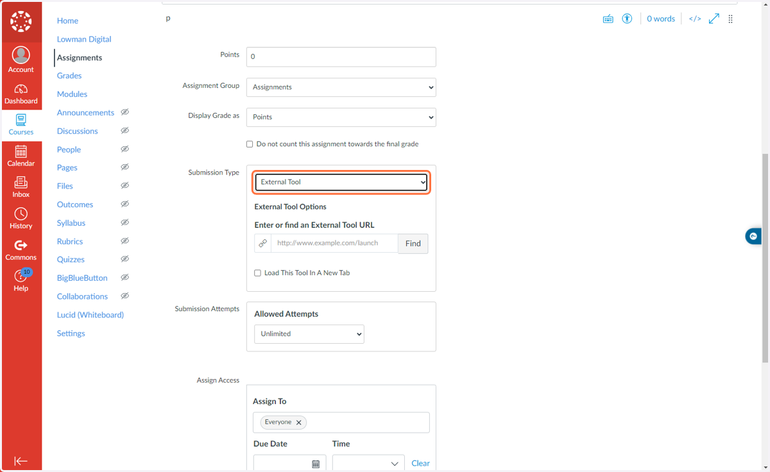The width and height of the screenshot is (770, 472).
Task: Open Modules in course navigation
Action: 72,94
